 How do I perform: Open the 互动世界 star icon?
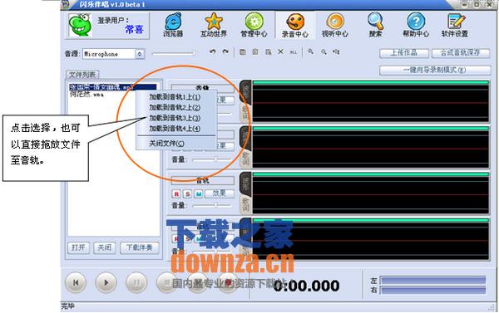tap(214, 25)
